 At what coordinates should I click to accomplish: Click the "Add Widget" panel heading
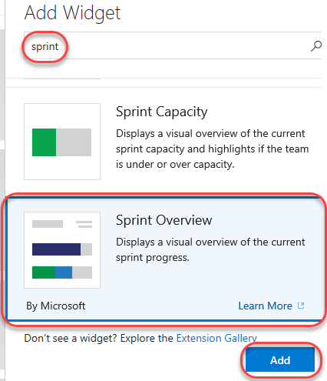pos(72,13)
